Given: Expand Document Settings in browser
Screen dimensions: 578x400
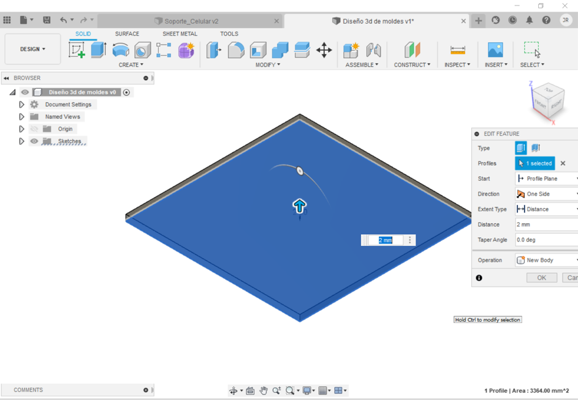Looking at the screenshot, I should click(x=21, y=105).
